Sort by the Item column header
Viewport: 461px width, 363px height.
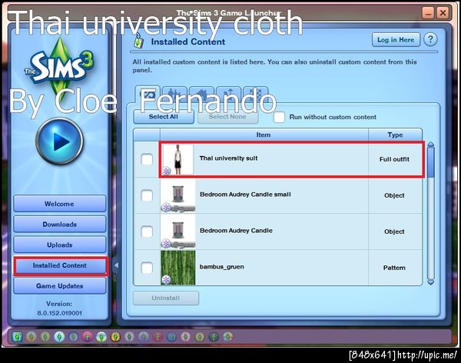(264, 135)
